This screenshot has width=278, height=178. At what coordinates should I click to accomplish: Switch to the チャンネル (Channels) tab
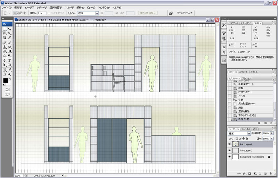[x=246, y=129]
